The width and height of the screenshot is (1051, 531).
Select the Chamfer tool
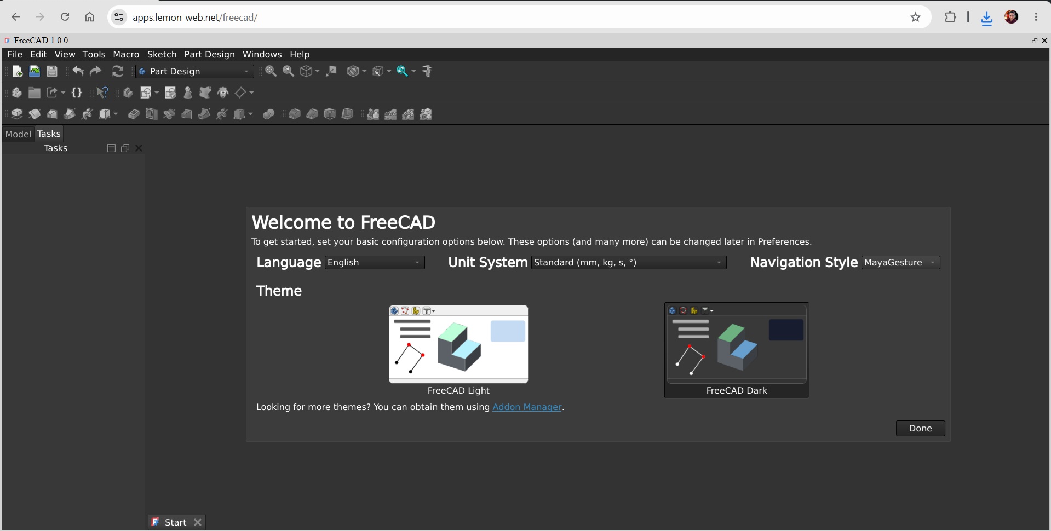312,114
